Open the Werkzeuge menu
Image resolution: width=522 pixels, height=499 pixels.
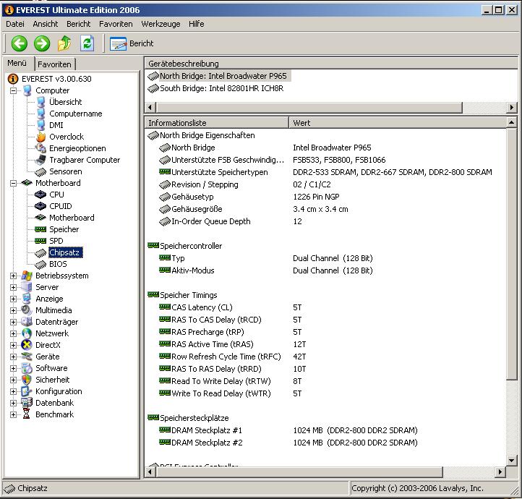(x=161, y=24)
